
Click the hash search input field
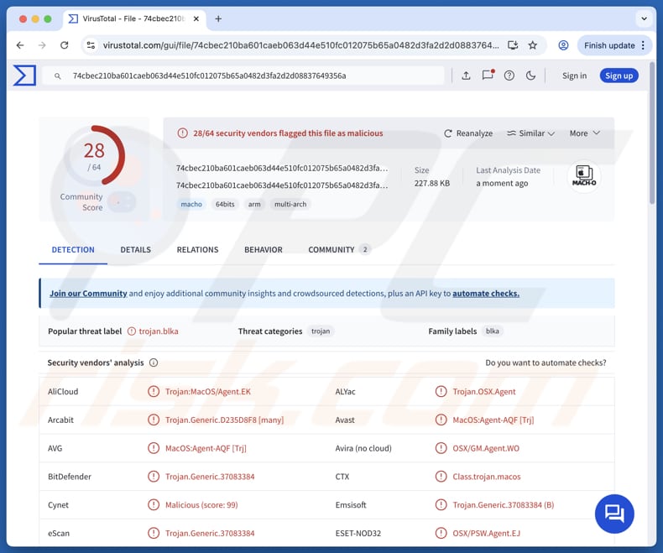[x=252, y=76]
